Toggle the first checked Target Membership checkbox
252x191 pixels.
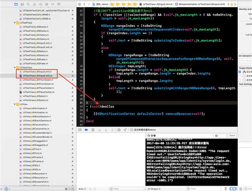coord(240,72)
